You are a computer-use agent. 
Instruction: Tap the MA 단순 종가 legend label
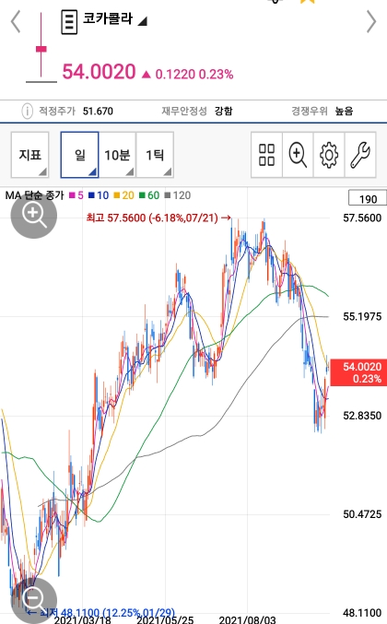[34, 195]
